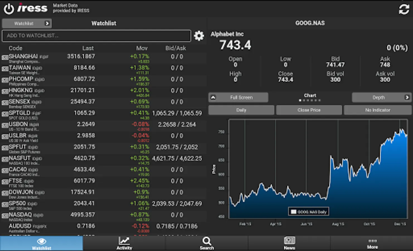Sort by the Code column header
The height and width of the screenshot is (251, 413).
(x=15, y=48)
